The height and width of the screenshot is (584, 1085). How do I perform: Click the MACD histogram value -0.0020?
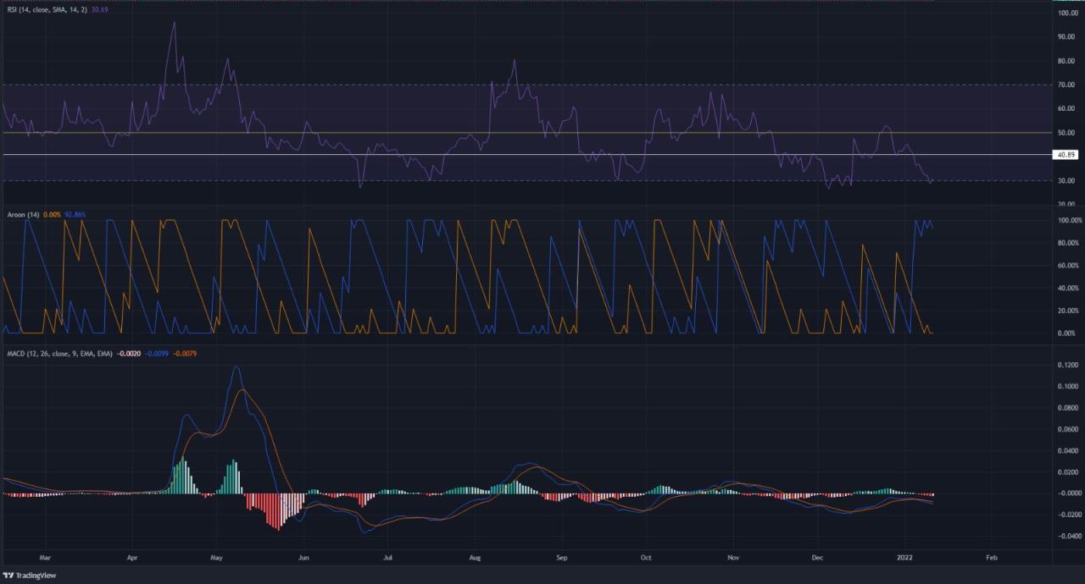129,352
